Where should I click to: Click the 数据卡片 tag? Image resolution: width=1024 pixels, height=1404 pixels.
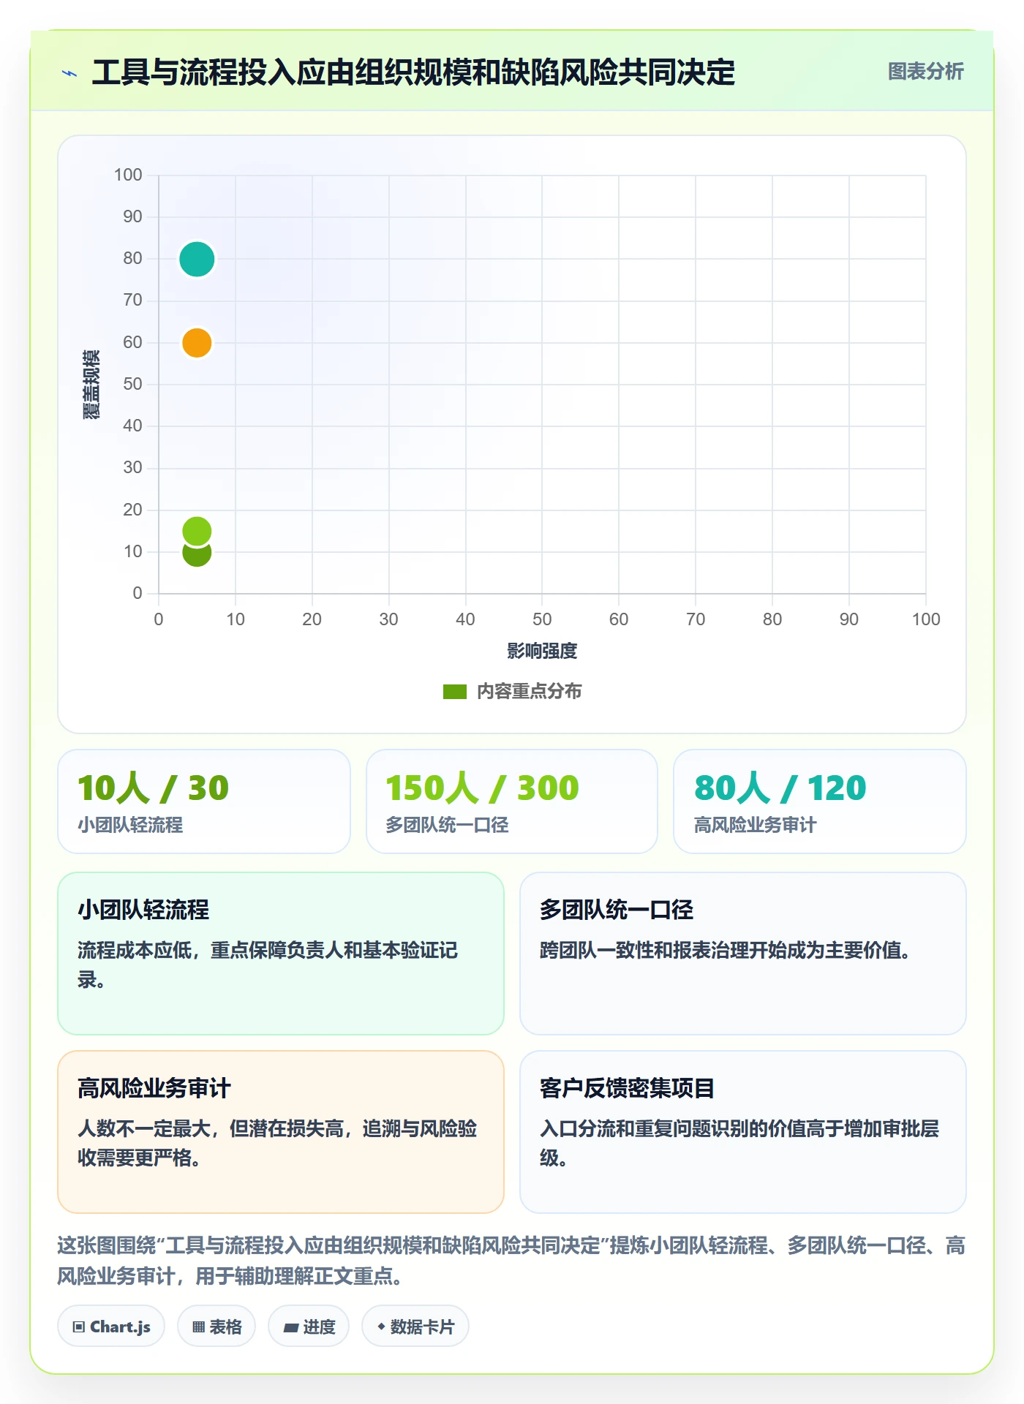tap(415, 1326)
